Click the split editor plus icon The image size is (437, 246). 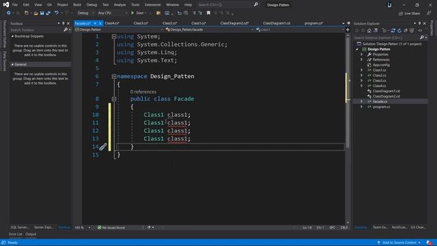(348, 29)
